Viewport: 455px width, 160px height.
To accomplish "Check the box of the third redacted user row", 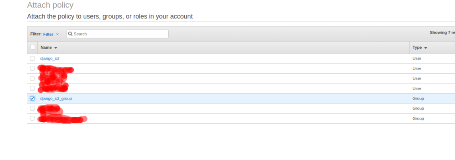I will [x=32, y=88].
